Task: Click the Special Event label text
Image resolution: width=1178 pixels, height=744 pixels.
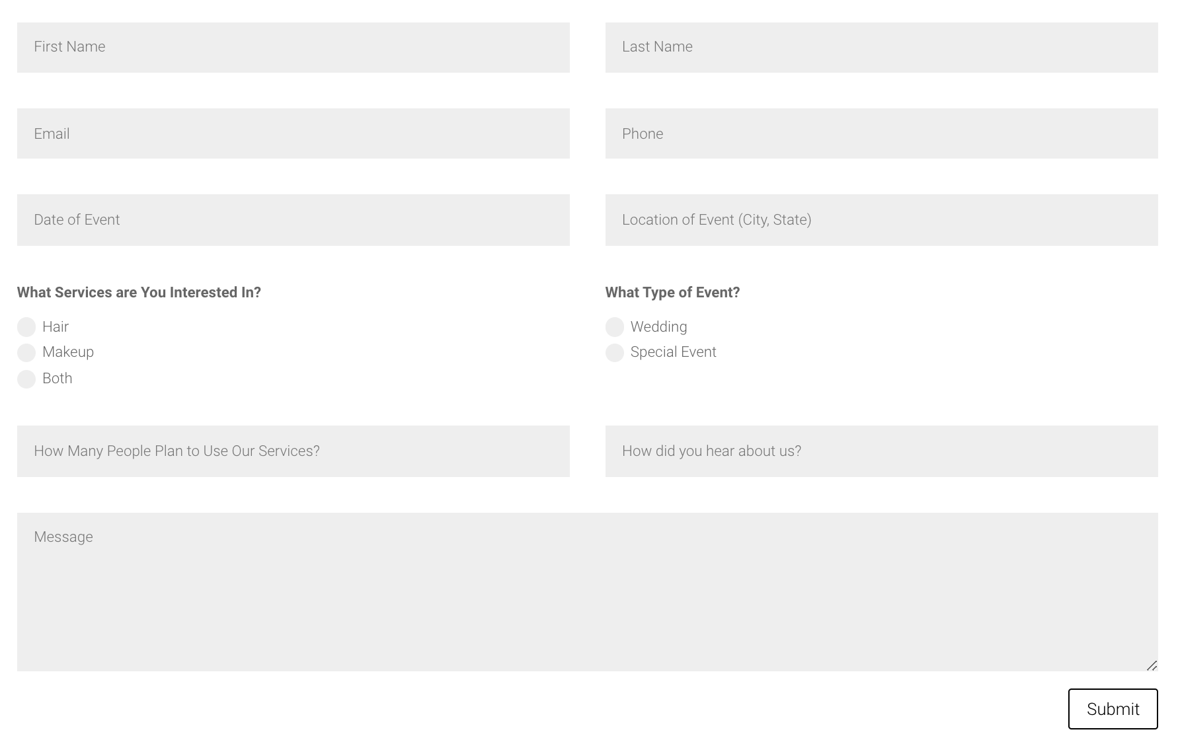Action: pyautogui.click(x=673, y=352)
